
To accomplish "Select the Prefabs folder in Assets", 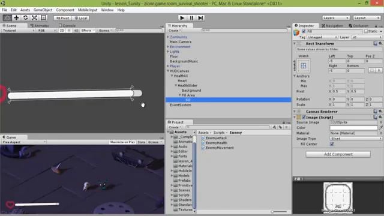I will (x=184, y=181).
